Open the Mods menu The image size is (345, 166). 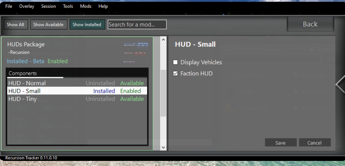[86, 6]
